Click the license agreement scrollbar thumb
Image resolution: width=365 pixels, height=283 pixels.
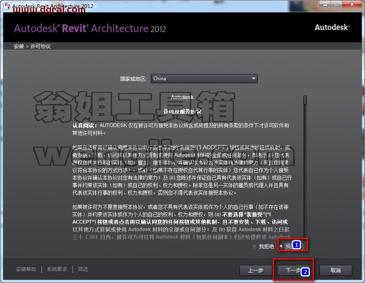tap(305, 100)
